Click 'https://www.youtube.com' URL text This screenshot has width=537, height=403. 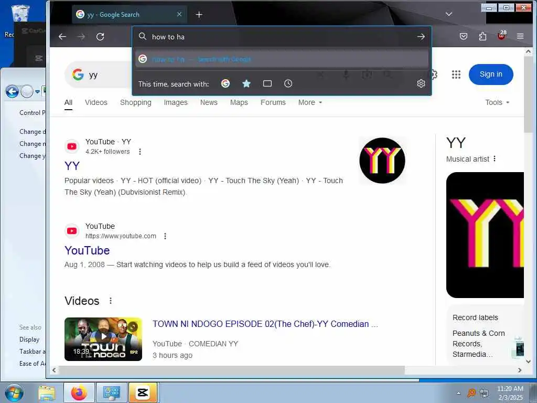[x=121, y=236]
